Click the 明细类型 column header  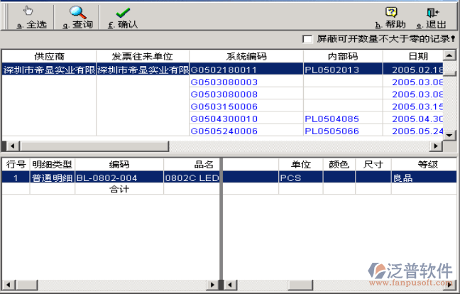[x=52, y=165]
